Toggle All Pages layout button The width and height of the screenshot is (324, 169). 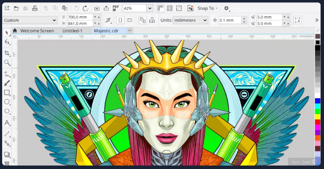tap(142, 20)
